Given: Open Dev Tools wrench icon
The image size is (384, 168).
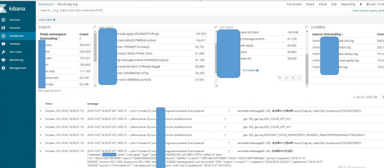Looking at the screenshot, I should coord(3,52).
